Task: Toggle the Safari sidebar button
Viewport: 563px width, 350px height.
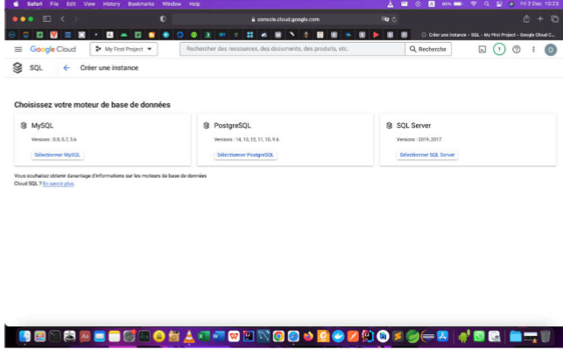Action: tap(46, 19)
